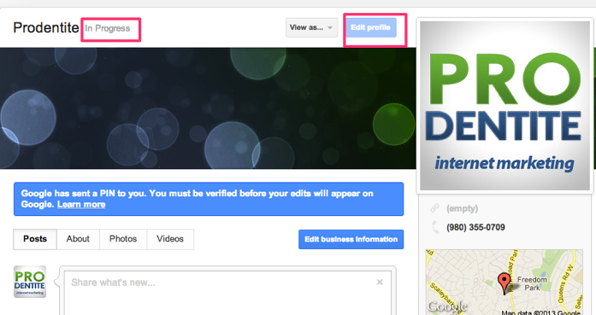Screen dimensions: 596x315
Task: Click the small Prodentite avatar beside post box
Action: point(30,282)
